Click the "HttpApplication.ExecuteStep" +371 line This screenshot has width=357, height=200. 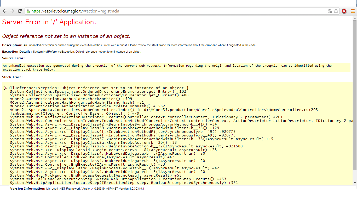click(124, 183)
